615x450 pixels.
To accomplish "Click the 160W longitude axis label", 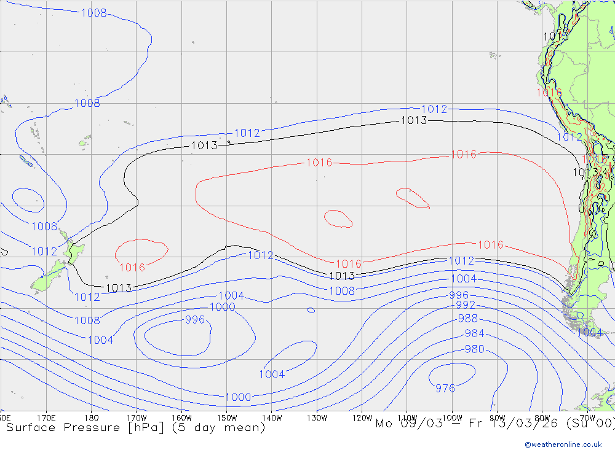I will [181, 418].
